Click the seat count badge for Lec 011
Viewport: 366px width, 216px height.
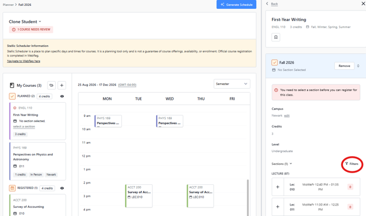(350, 207)
